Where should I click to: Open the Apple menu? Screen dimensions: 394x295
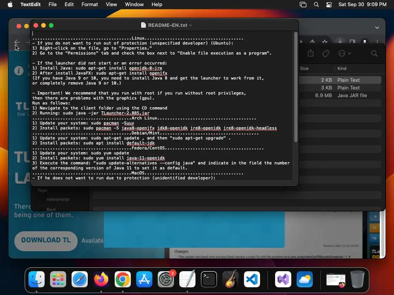tap(10, 5)
